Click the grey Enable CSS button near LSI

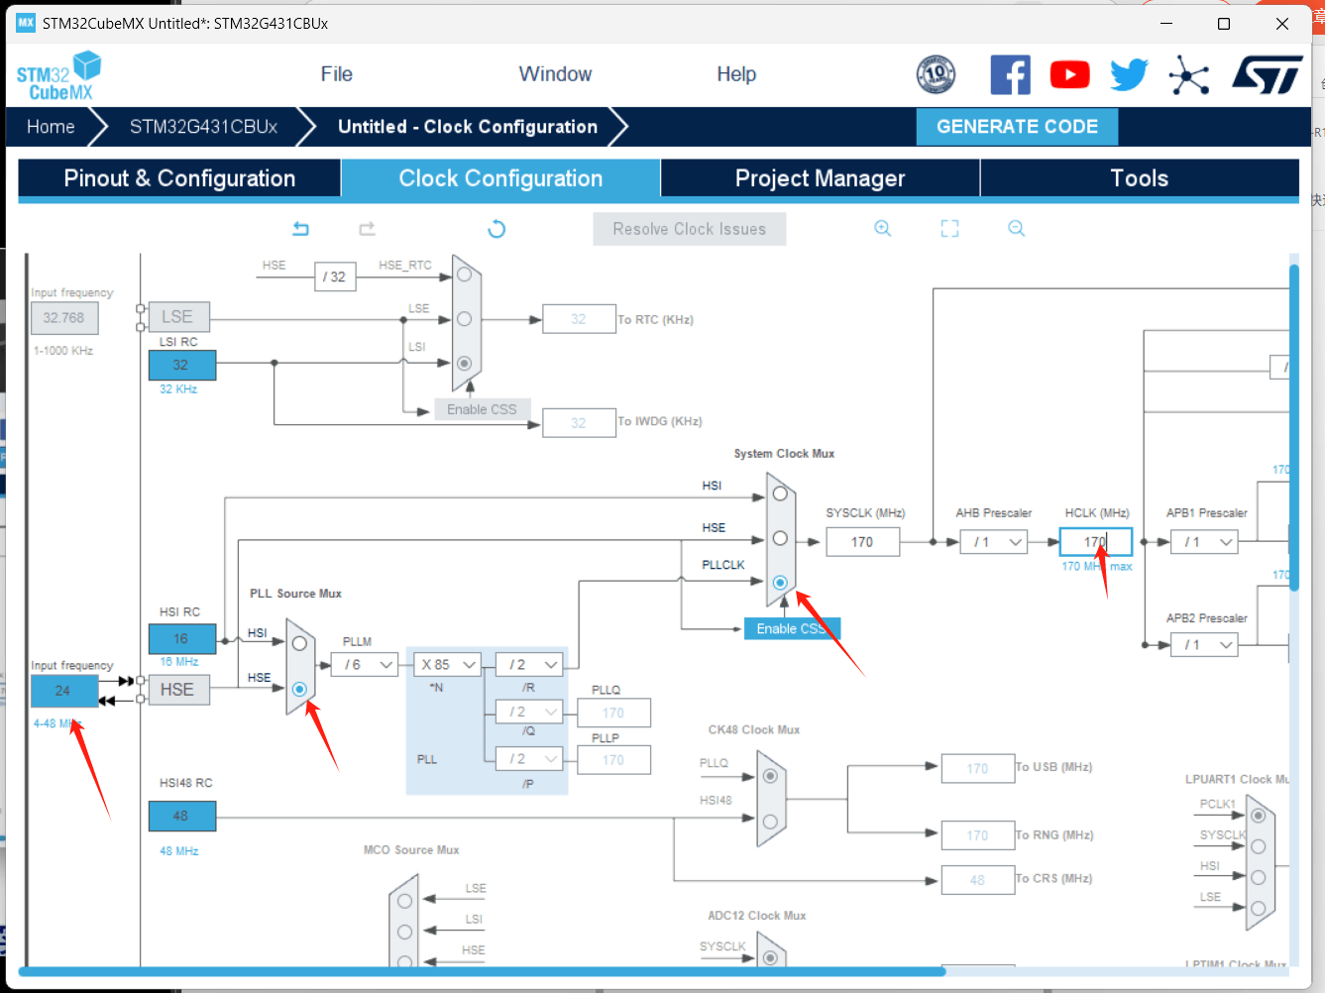[x=482, y=409]
